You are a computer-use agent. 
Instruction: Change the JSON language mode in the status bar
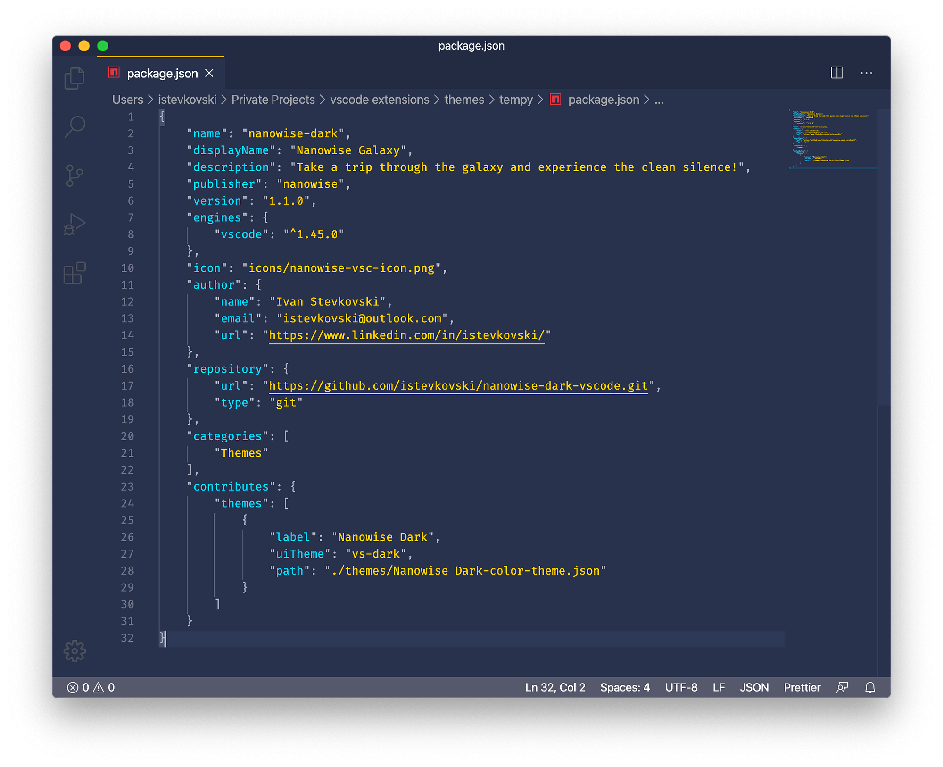click(754, 687)
